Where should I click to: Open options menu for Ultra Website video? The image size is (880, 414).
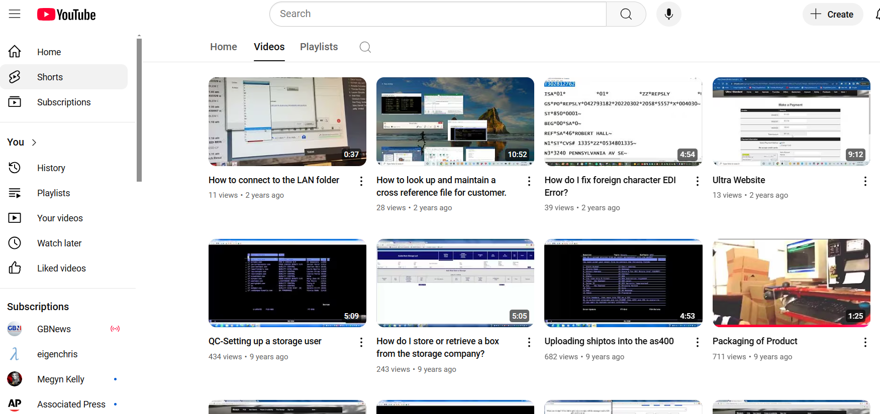pyautogui.click(x=865, y=181)
